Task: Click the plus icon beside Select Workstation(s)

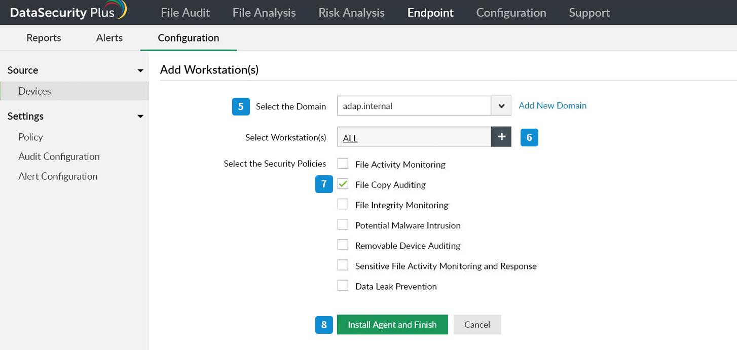Action: pyautogui.click(x=501, y=137)
